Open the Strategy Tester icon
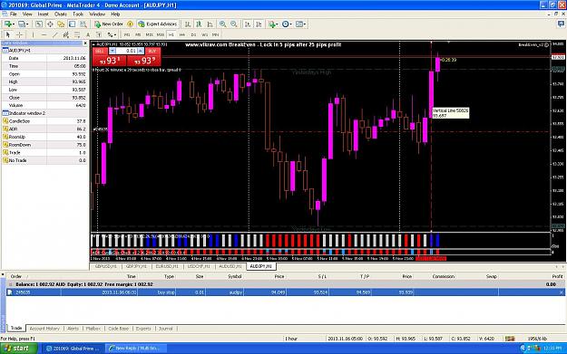The width and height of the screenshot is (567, 354). tap(83, 24)
